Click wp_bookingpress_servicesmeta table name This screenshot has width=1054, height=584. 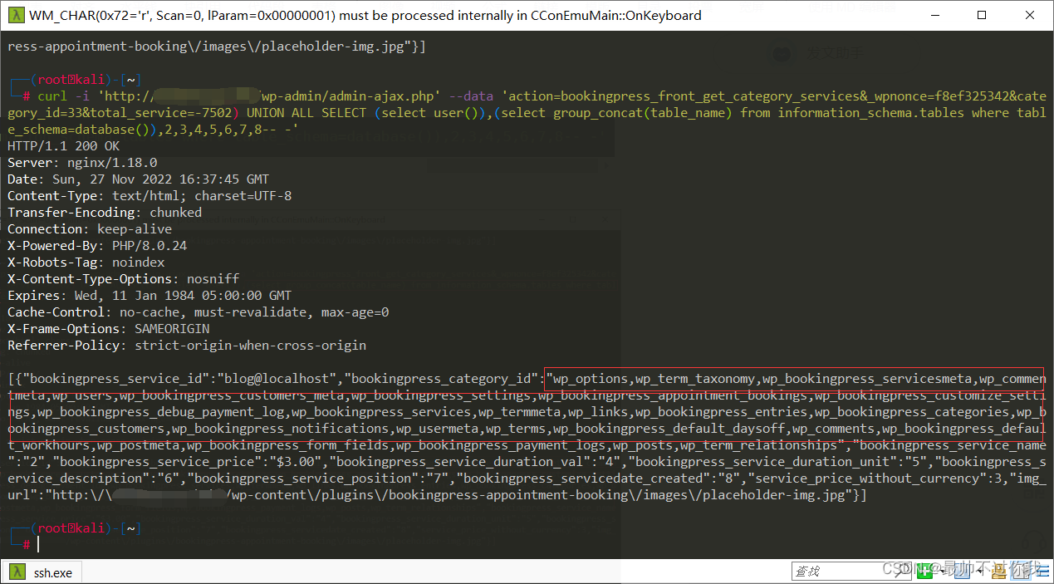867,379
